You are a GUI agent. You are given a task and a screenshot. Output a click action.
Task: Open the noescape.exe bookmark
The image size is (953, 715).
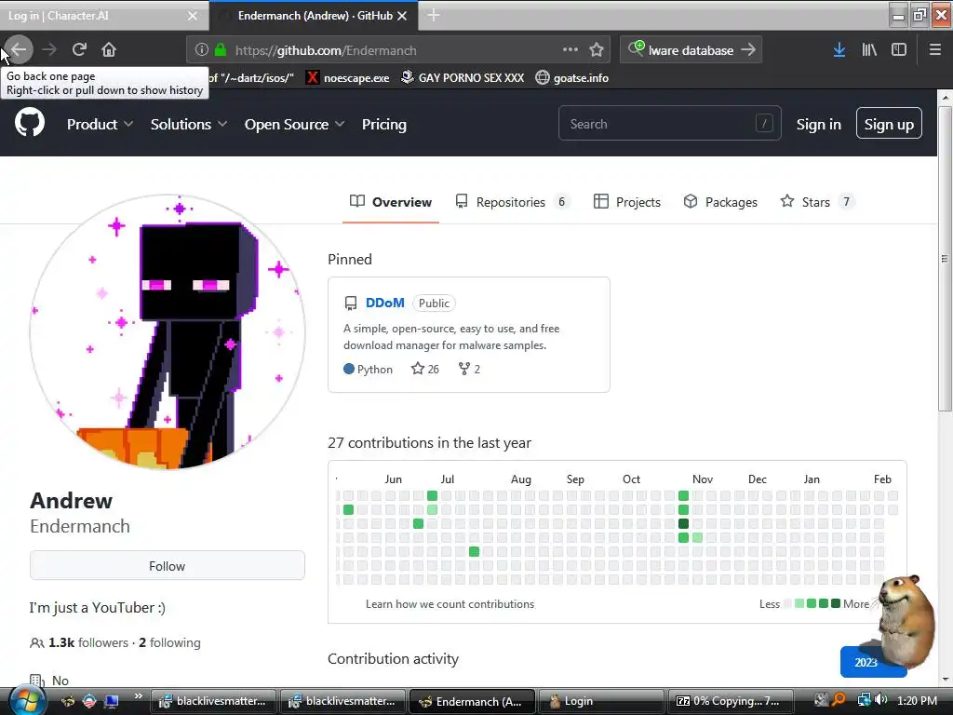(x=348, y=78)
